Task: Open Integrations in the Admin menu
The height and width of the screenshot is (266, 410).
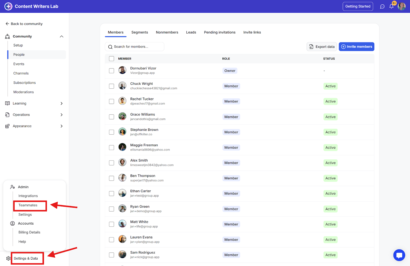Action: click(x=28, y=196)
